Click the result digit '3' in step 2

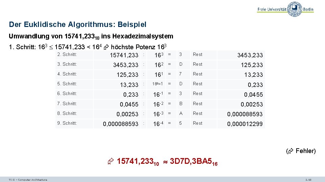180,55
